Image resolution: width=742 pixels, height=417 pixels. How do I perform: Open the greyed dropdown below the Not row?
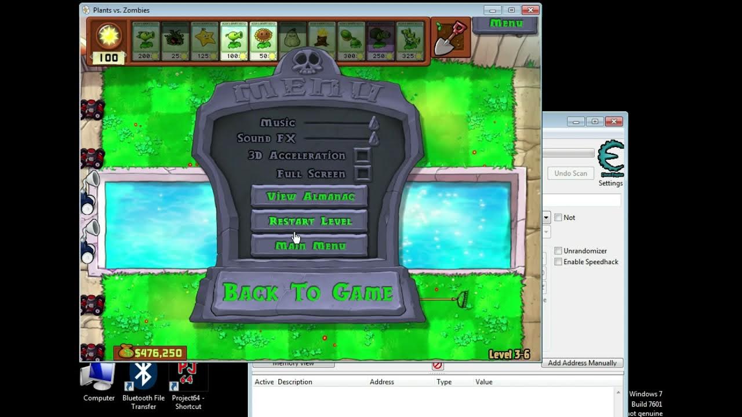[x=546, y=232]
